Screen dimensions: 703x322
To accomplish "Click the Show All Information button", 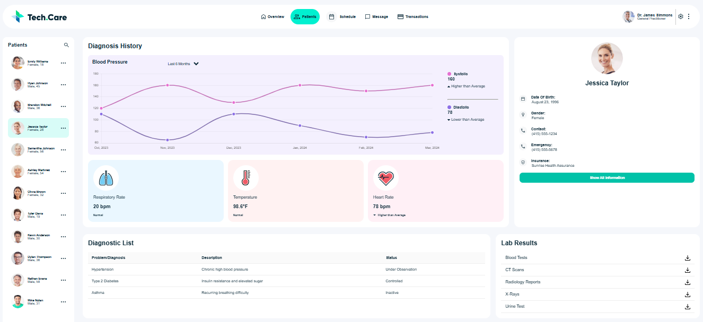I will click(607, 178).
